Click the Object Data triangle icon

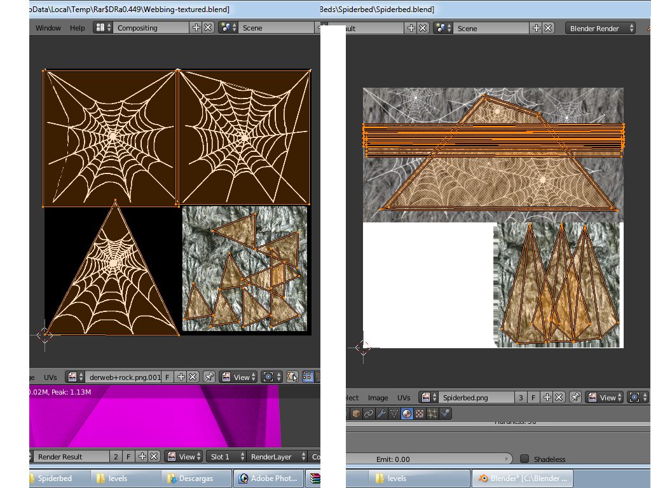394,414
